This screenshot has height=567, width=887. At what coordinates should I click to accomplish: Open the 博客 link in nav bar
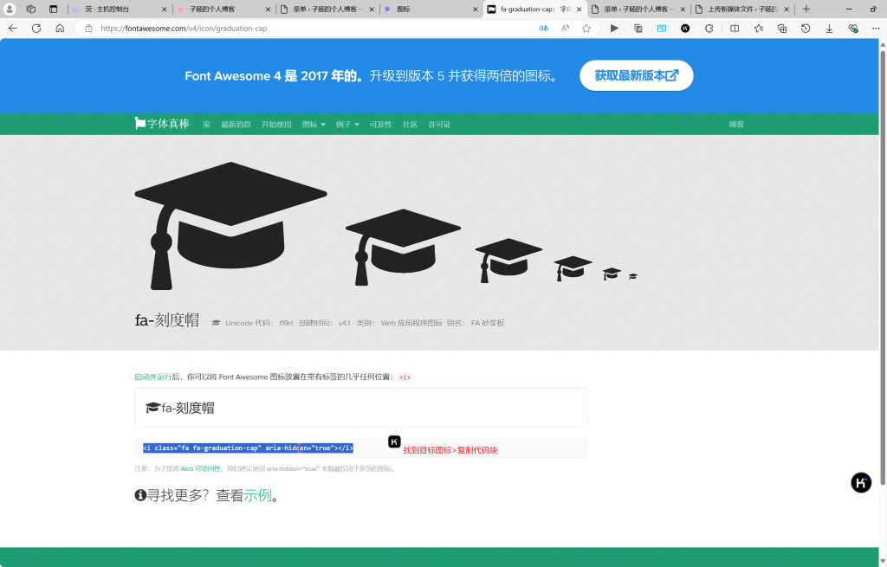tap(736, 125)
